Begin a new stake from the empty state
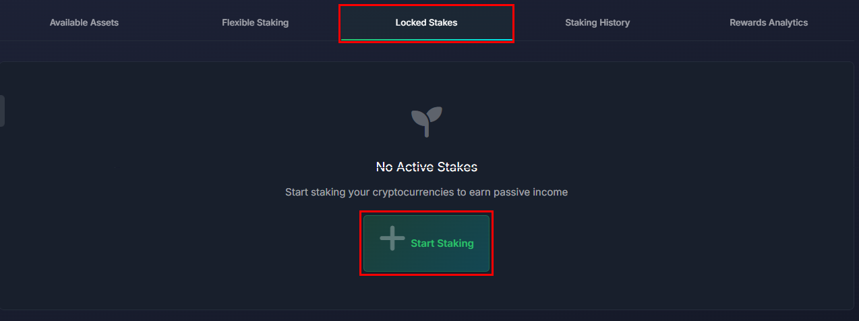Viewport: 859px width, 321px height. [x=426, y=243]
